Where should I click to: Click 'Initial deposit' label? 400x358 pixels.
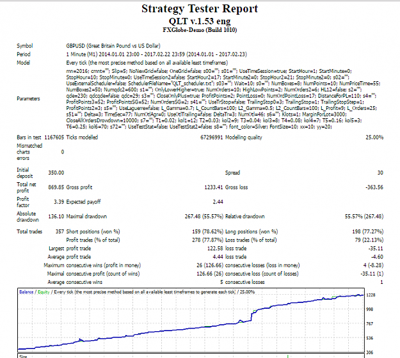pos(25,173)
